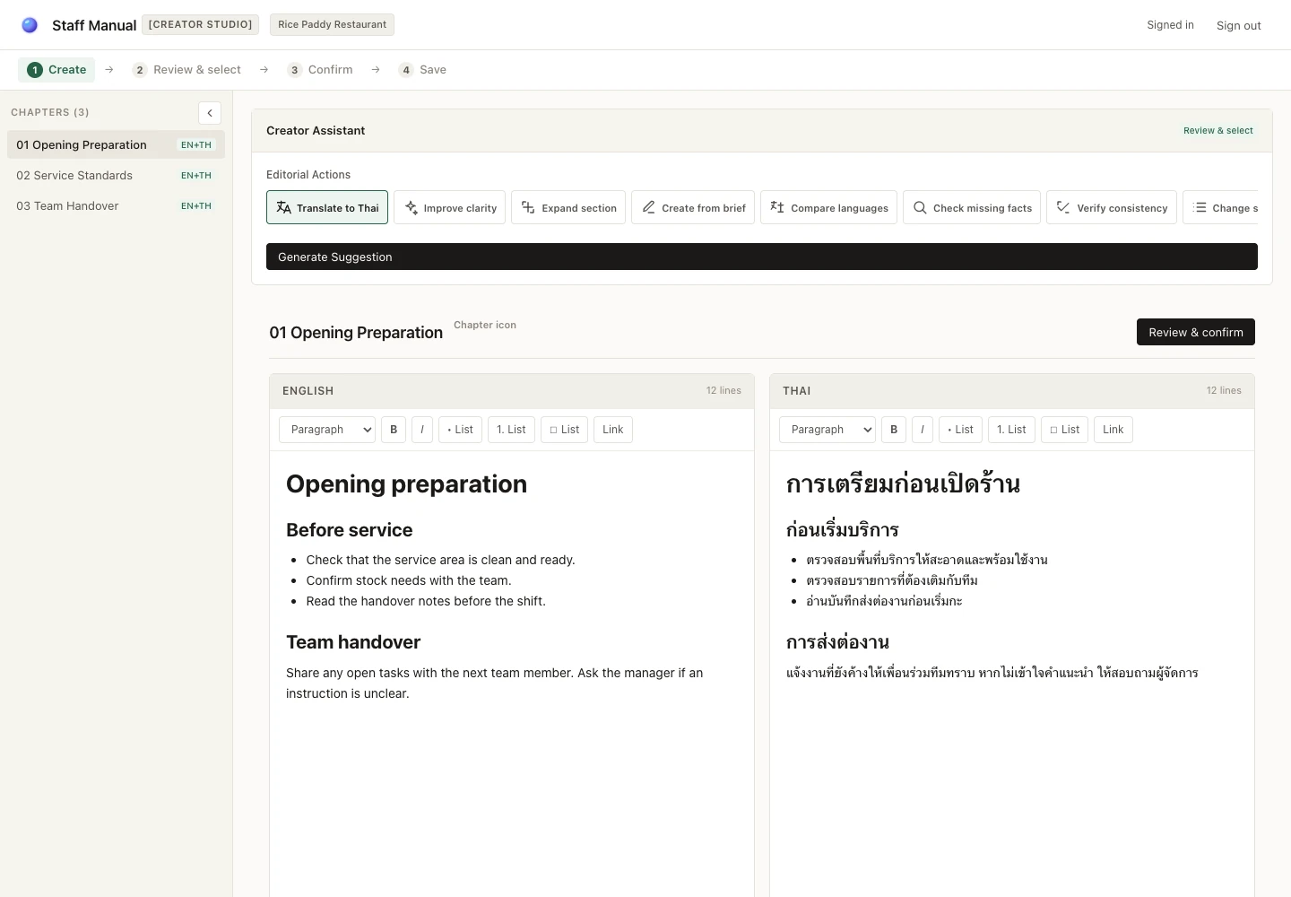Open the English Paragraph style dropdown
1291x897 pixels.
(327, 430)
